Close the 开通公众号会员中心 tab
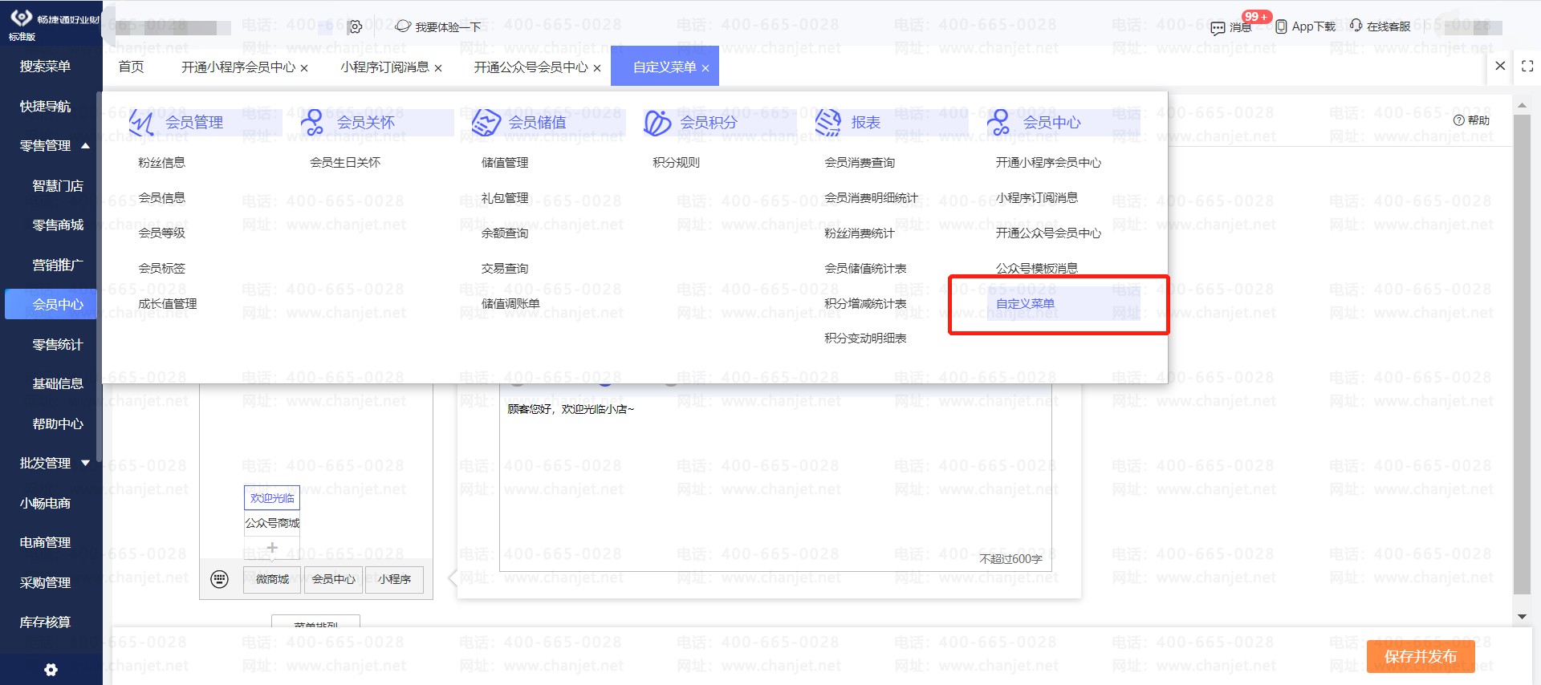 point(597,68)
